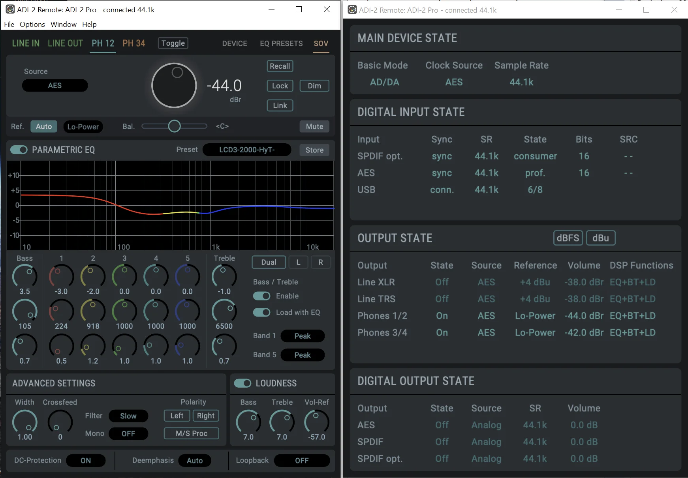Click the Band 1 Q knob showing 0.5
Image resolution: width=688 pixels, height=478 pixels.
click(61, 346)
